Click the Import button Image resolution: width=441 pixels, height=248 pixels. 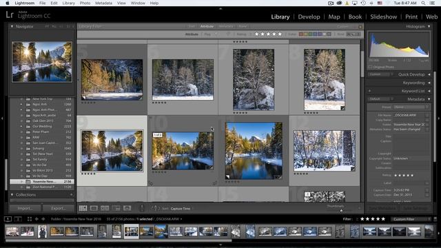click(x=25, y=208)
